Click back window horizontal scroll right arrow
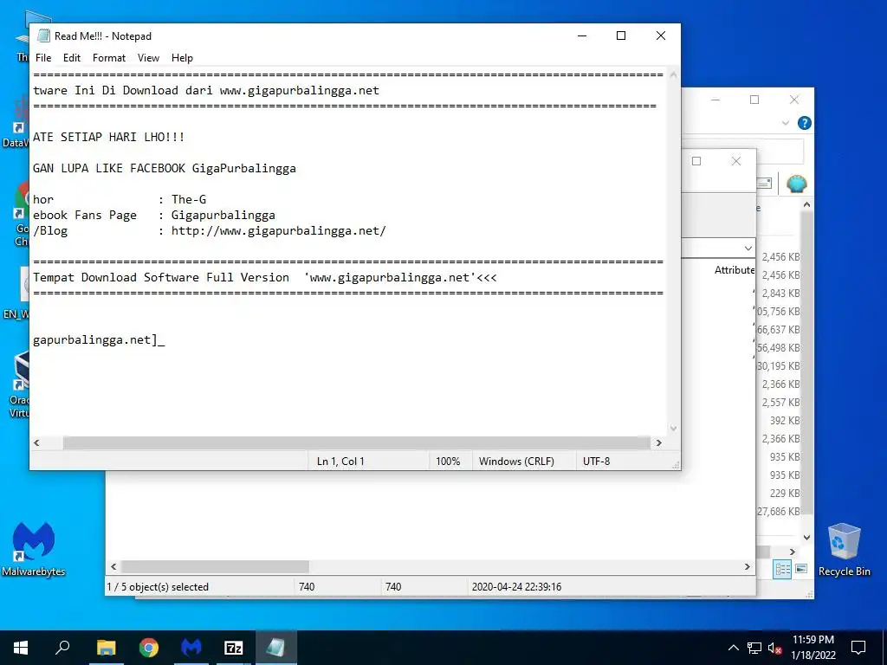 (793, 552)
